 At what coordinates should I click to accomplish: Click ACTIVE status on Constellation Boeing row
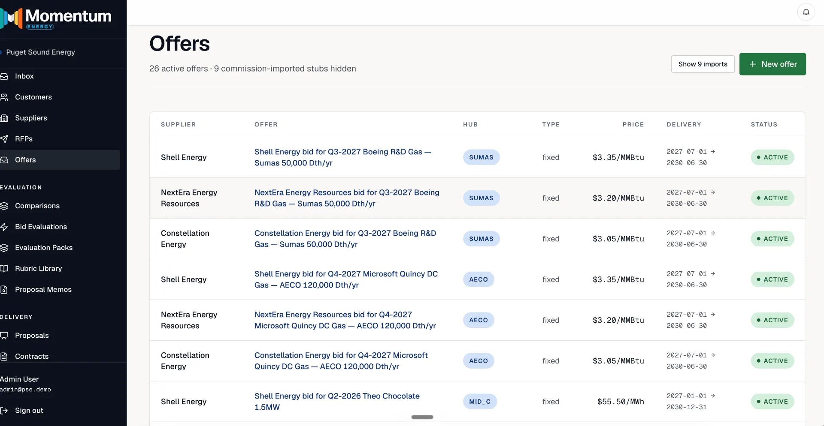coord(772,239)
